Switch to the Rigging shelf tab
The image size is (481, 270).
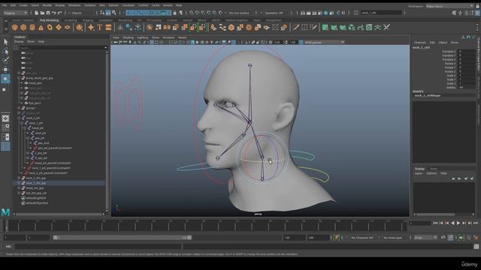point(88,20)
